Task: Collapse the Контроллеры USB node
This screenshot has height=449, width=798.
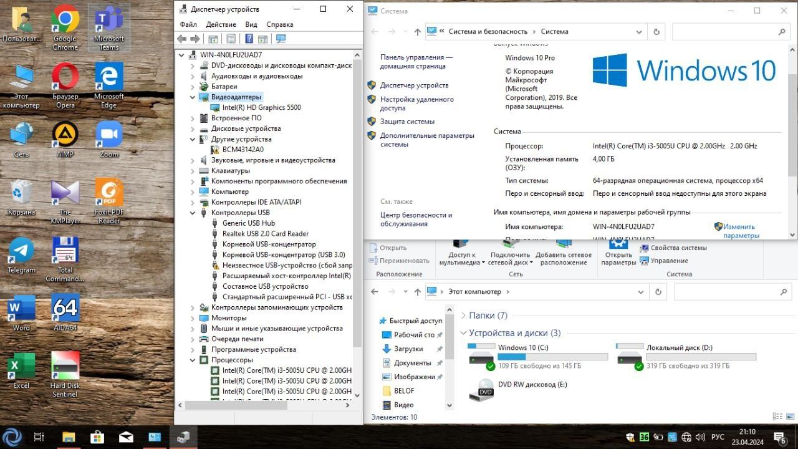Action: (193, 213)
